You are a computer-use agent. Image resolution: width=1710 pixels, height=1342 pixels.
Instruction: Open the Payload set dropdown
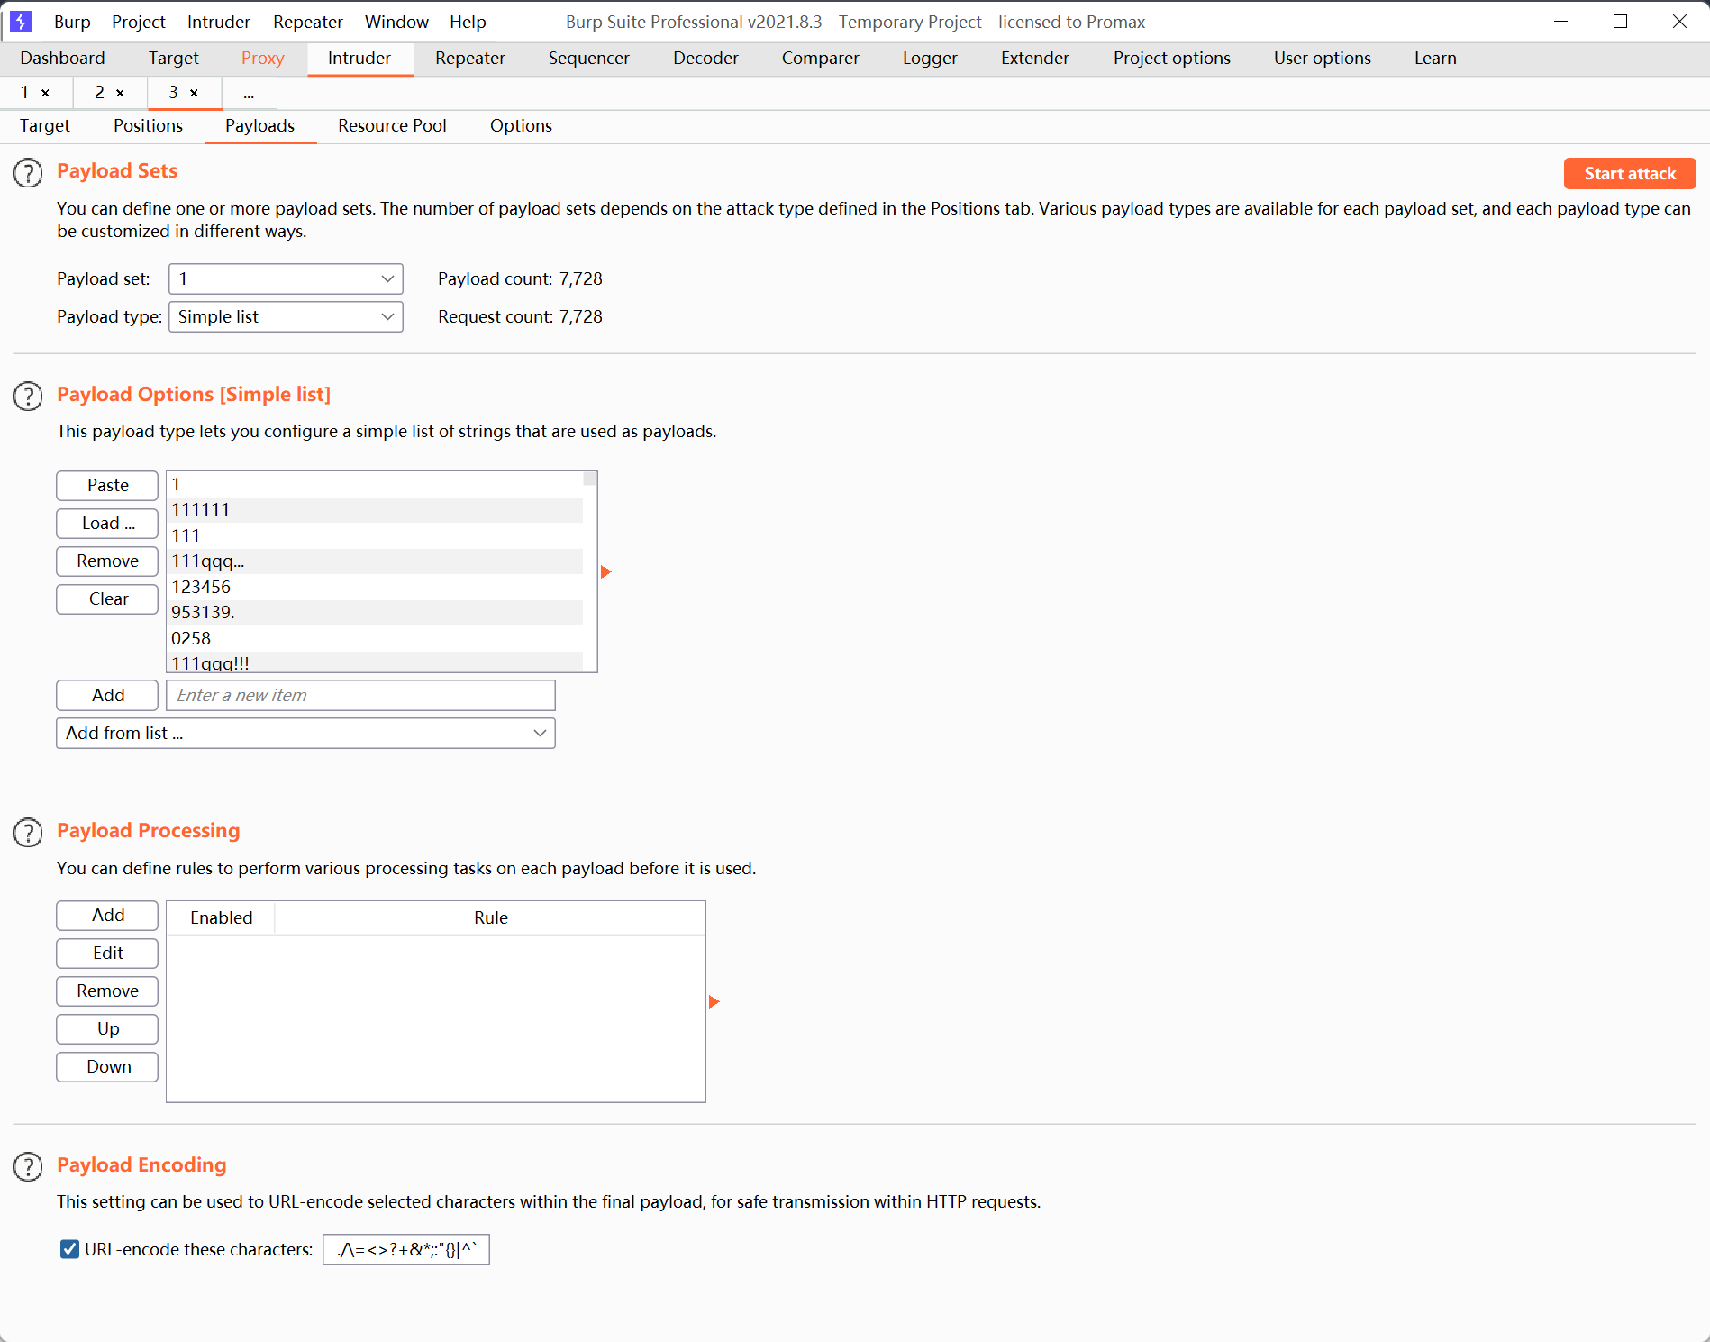tap(286, 278)
